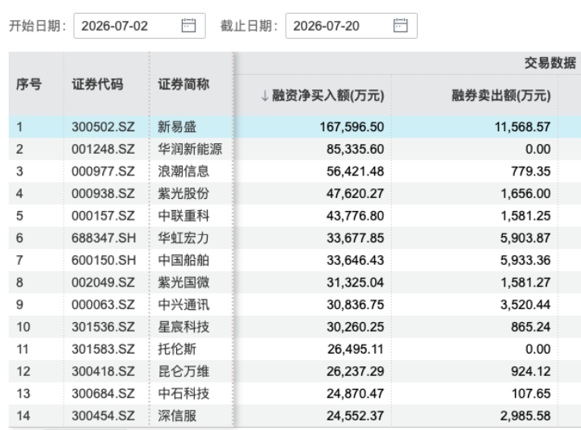
Task: Select stock name 中国船舶
Action: click(183, 260)
